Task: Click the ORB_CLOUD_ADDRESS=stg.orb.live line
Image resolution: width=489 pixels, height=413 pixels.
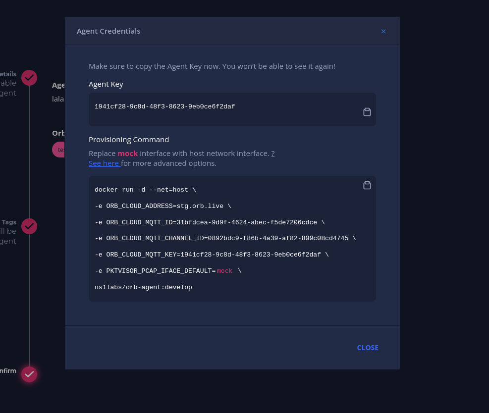Action: point(163,206)
